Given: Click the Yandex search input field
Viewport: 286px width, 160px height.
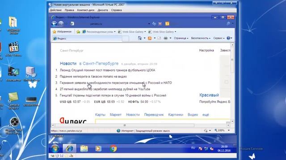Looking at the screenshot, I should (163, 121).
